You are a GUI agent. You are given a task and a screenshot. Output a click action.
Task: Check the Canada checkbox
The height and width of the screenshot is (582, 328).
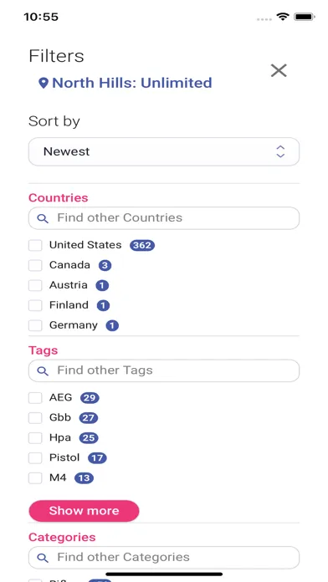coord(35,265)
